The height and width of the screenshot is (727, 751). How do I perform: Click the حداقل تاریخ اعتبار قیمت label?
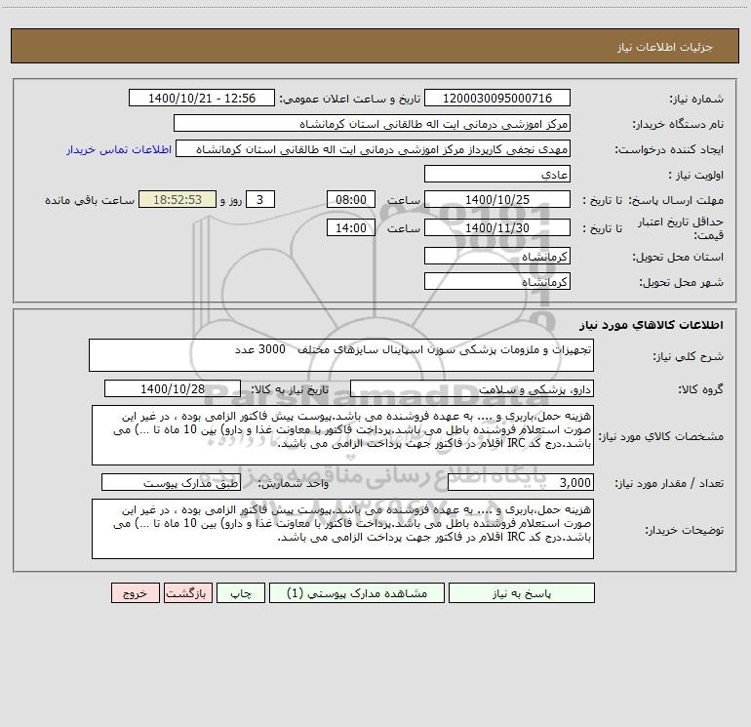(680, 228)
